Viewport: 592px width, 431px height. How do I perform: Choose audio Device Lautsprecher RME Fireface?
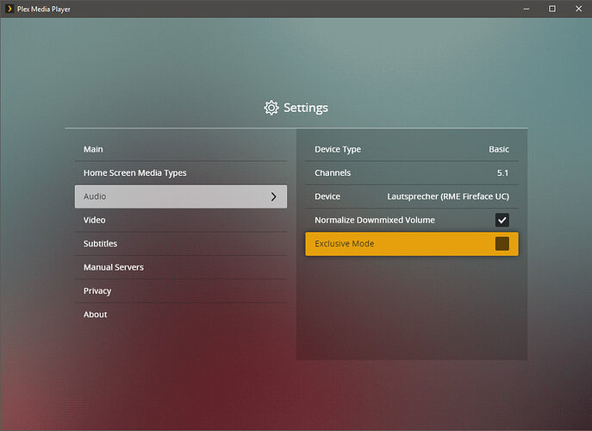(x=412, y=197)
